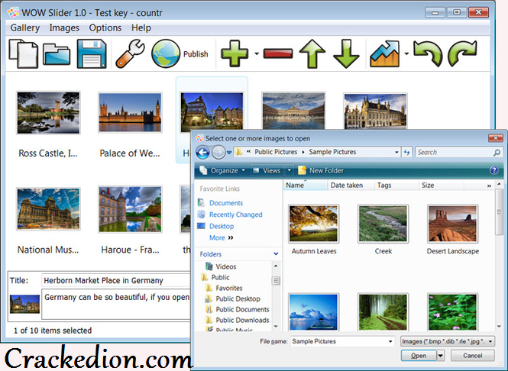
Task: Click Sample Pictures in the address breadcrumb
Action: [332, 152]
